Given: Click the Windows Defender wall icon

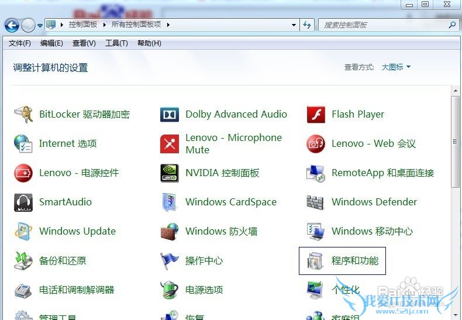Looking at the screenshot, I should [315, 202].
